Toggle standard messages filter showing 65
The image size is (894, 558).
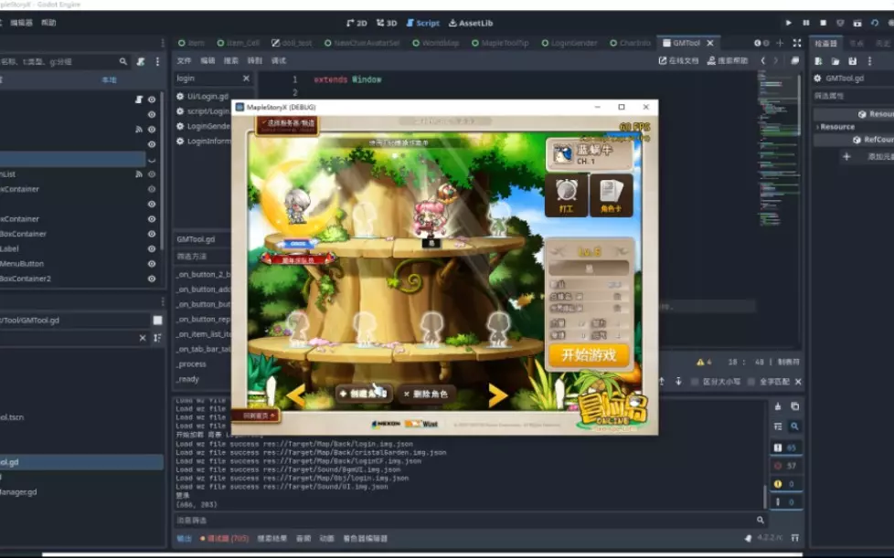click(x=786, y=447)
